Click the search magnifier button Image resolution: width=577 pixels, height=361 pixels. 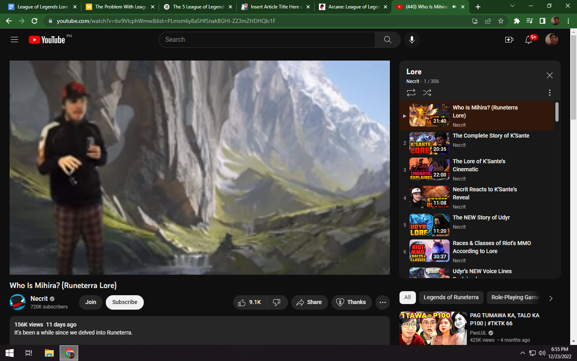(387, 40)
